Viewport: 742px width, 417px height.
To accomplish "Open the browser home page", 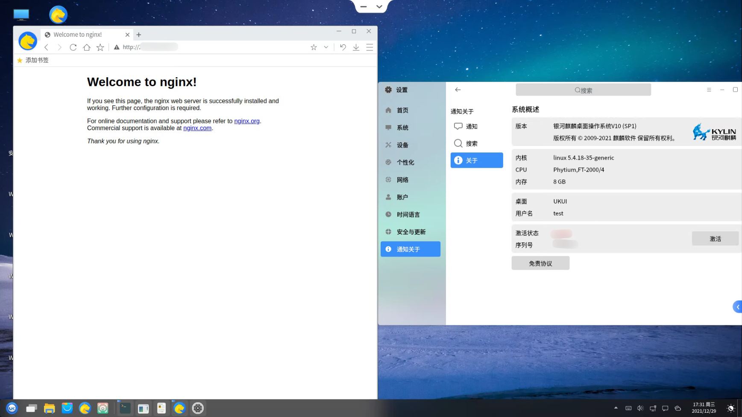I will coord(87,47).
